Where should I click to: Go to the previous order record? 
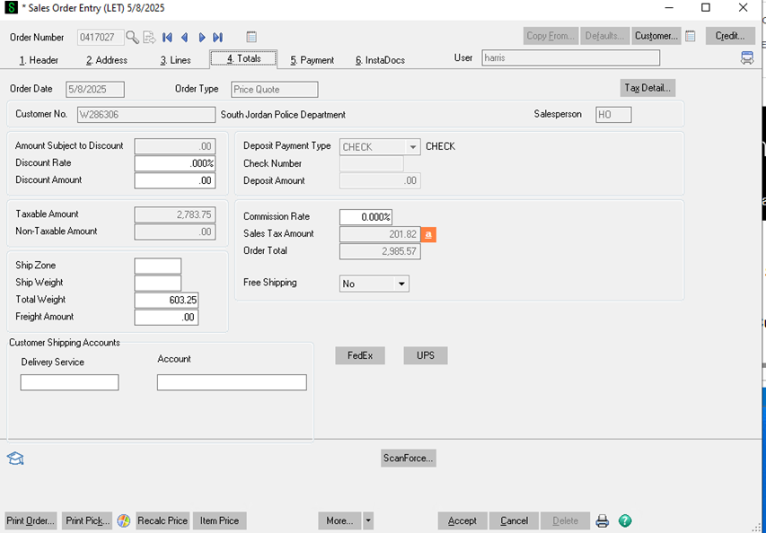click(184, 37)
